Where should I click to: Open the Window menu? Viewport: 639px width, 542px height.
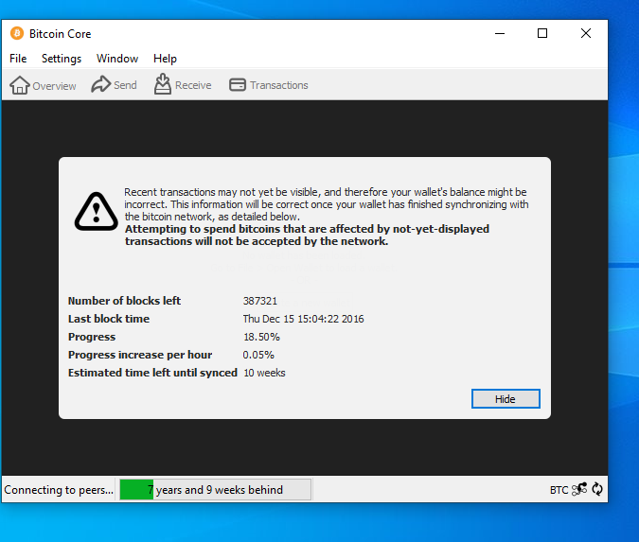pos(117,59)
